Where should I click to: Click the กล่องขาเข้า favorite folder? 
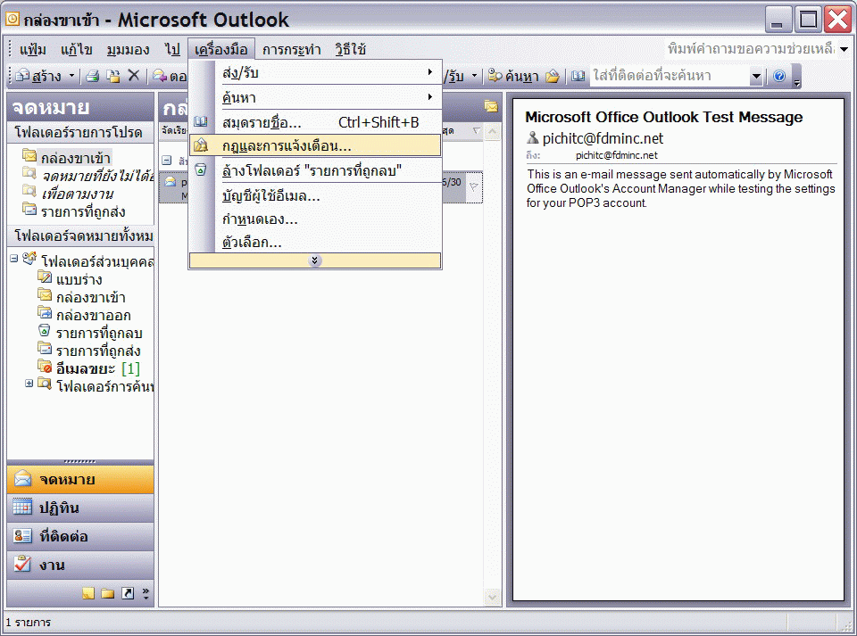tap(75, 158)
